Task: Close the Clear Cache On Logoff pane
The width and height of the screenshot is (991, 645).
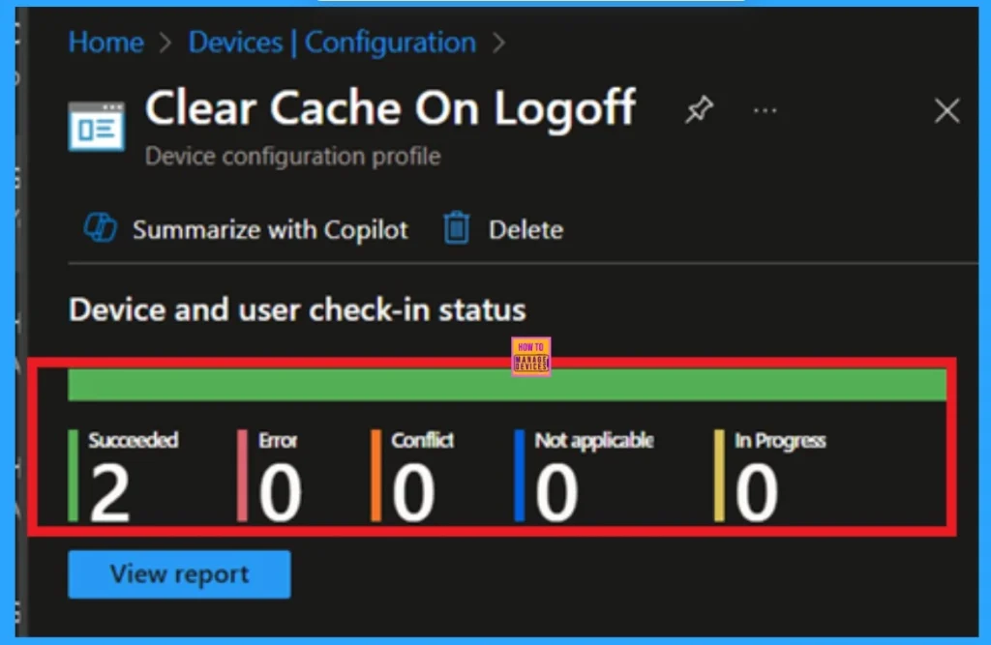Action: click(x=946, y=111)
